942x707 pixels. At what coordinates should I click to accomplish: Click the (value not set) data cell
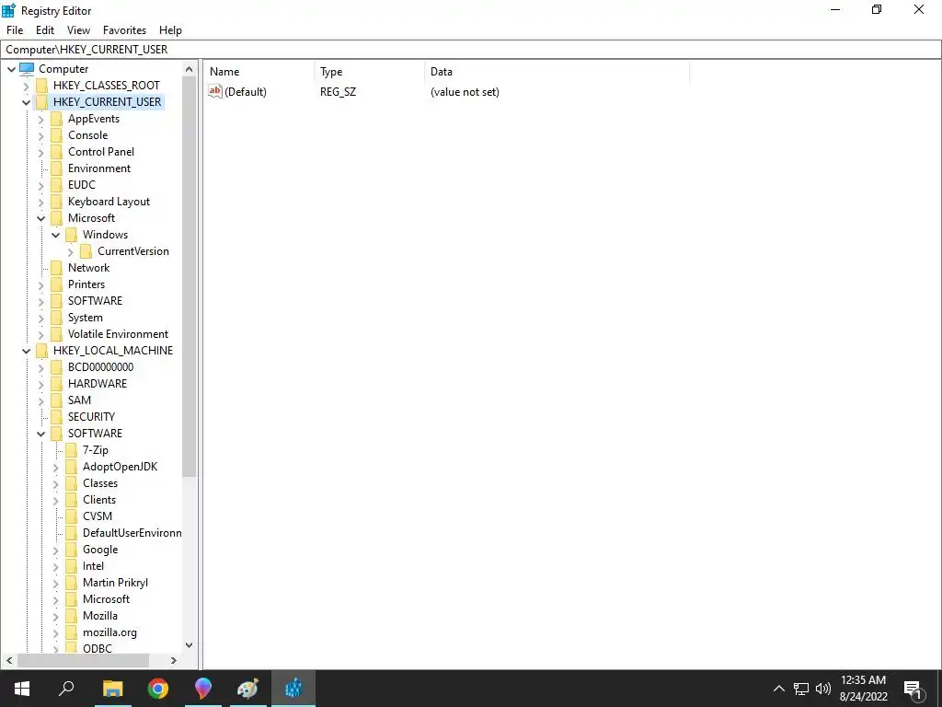[x=465, y=92]
